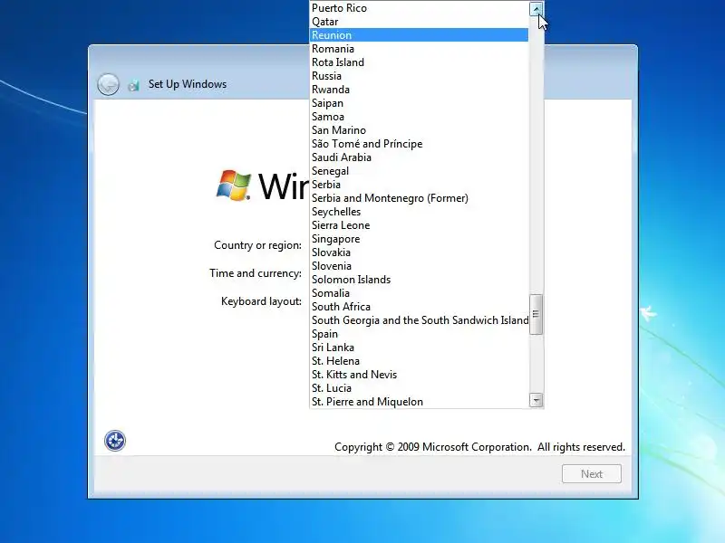This screenshot has width=725, height=543.
Task: Choose the highlighted Reunion entry
Action: click(x=419, y=35)
